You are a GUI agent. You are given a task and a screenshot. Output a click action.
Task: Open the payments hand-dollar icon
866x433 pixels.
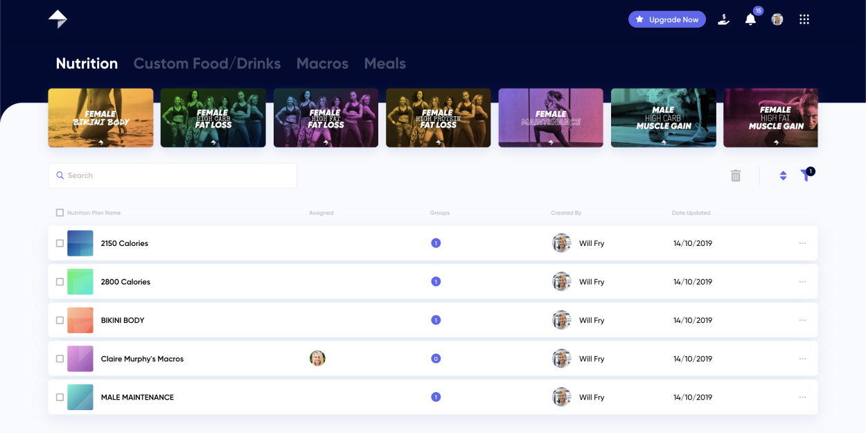[x=723, y=19]
